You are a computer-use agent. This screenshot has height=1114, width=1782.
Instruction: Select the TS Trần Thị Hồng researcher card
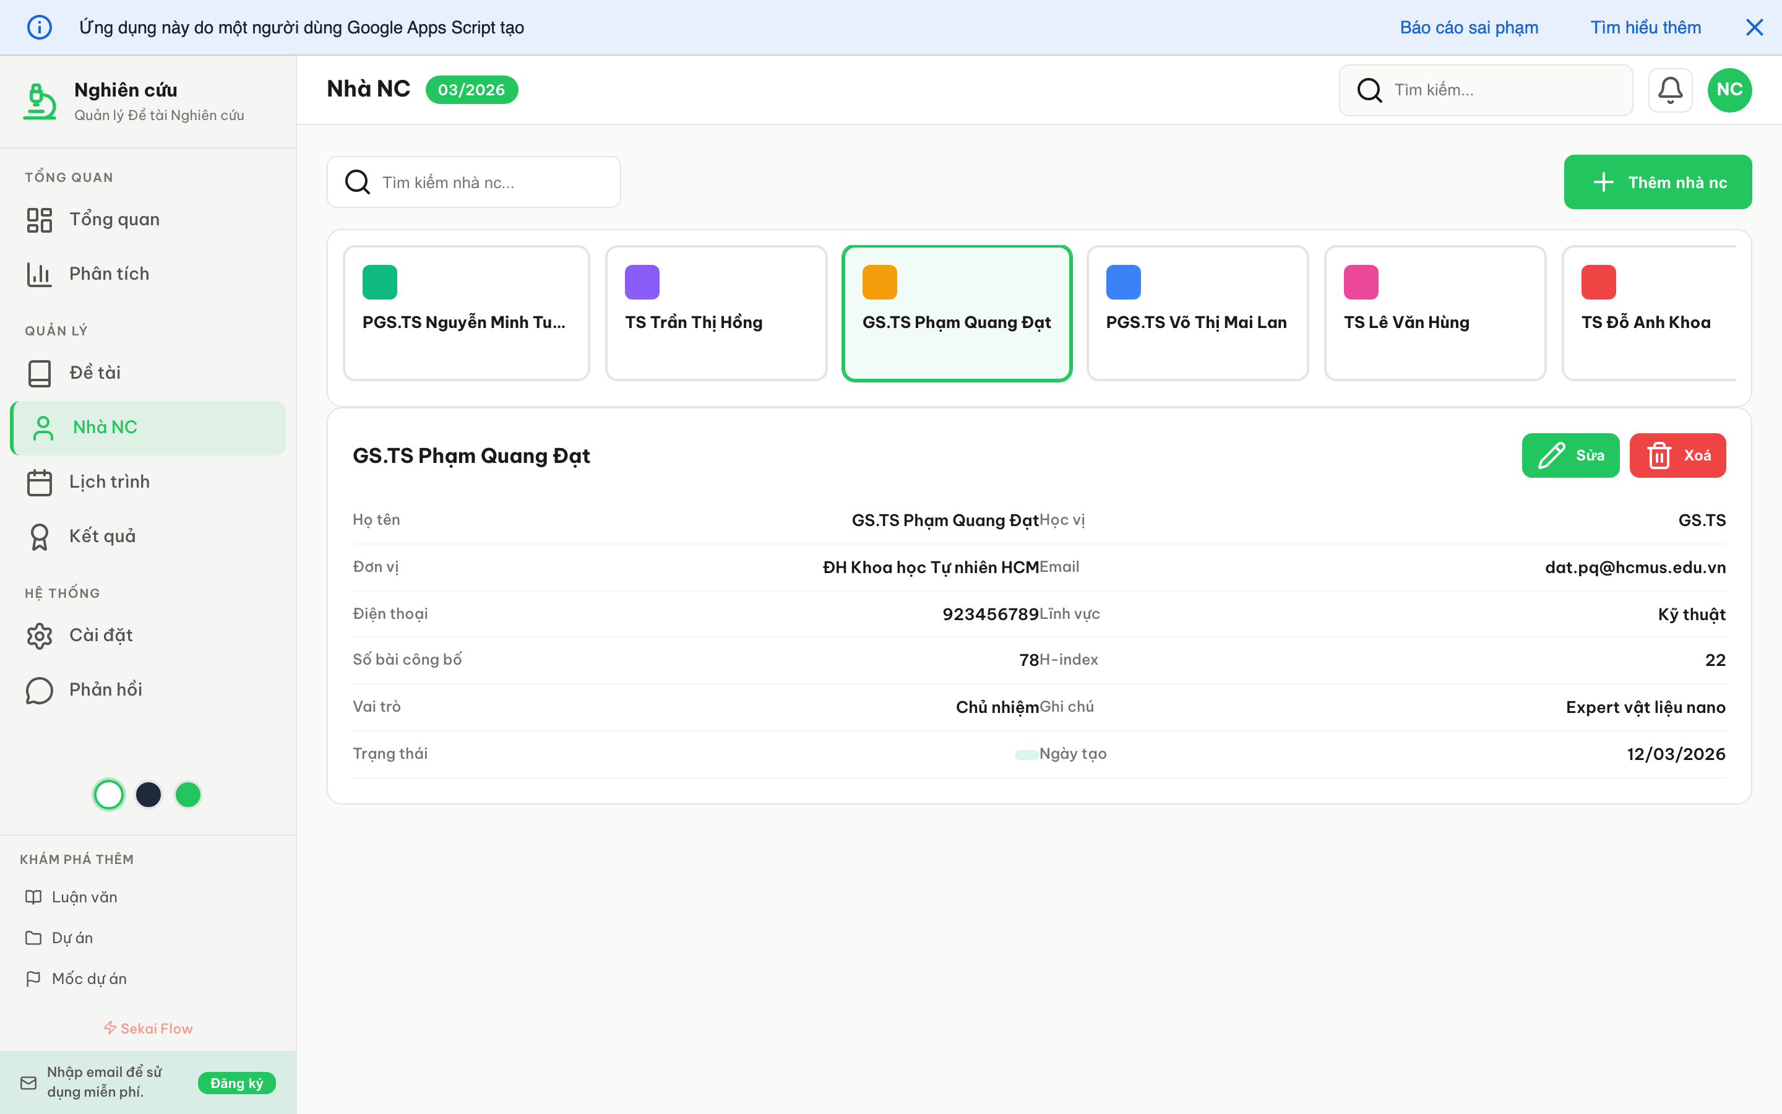click(x=716, y=313)
